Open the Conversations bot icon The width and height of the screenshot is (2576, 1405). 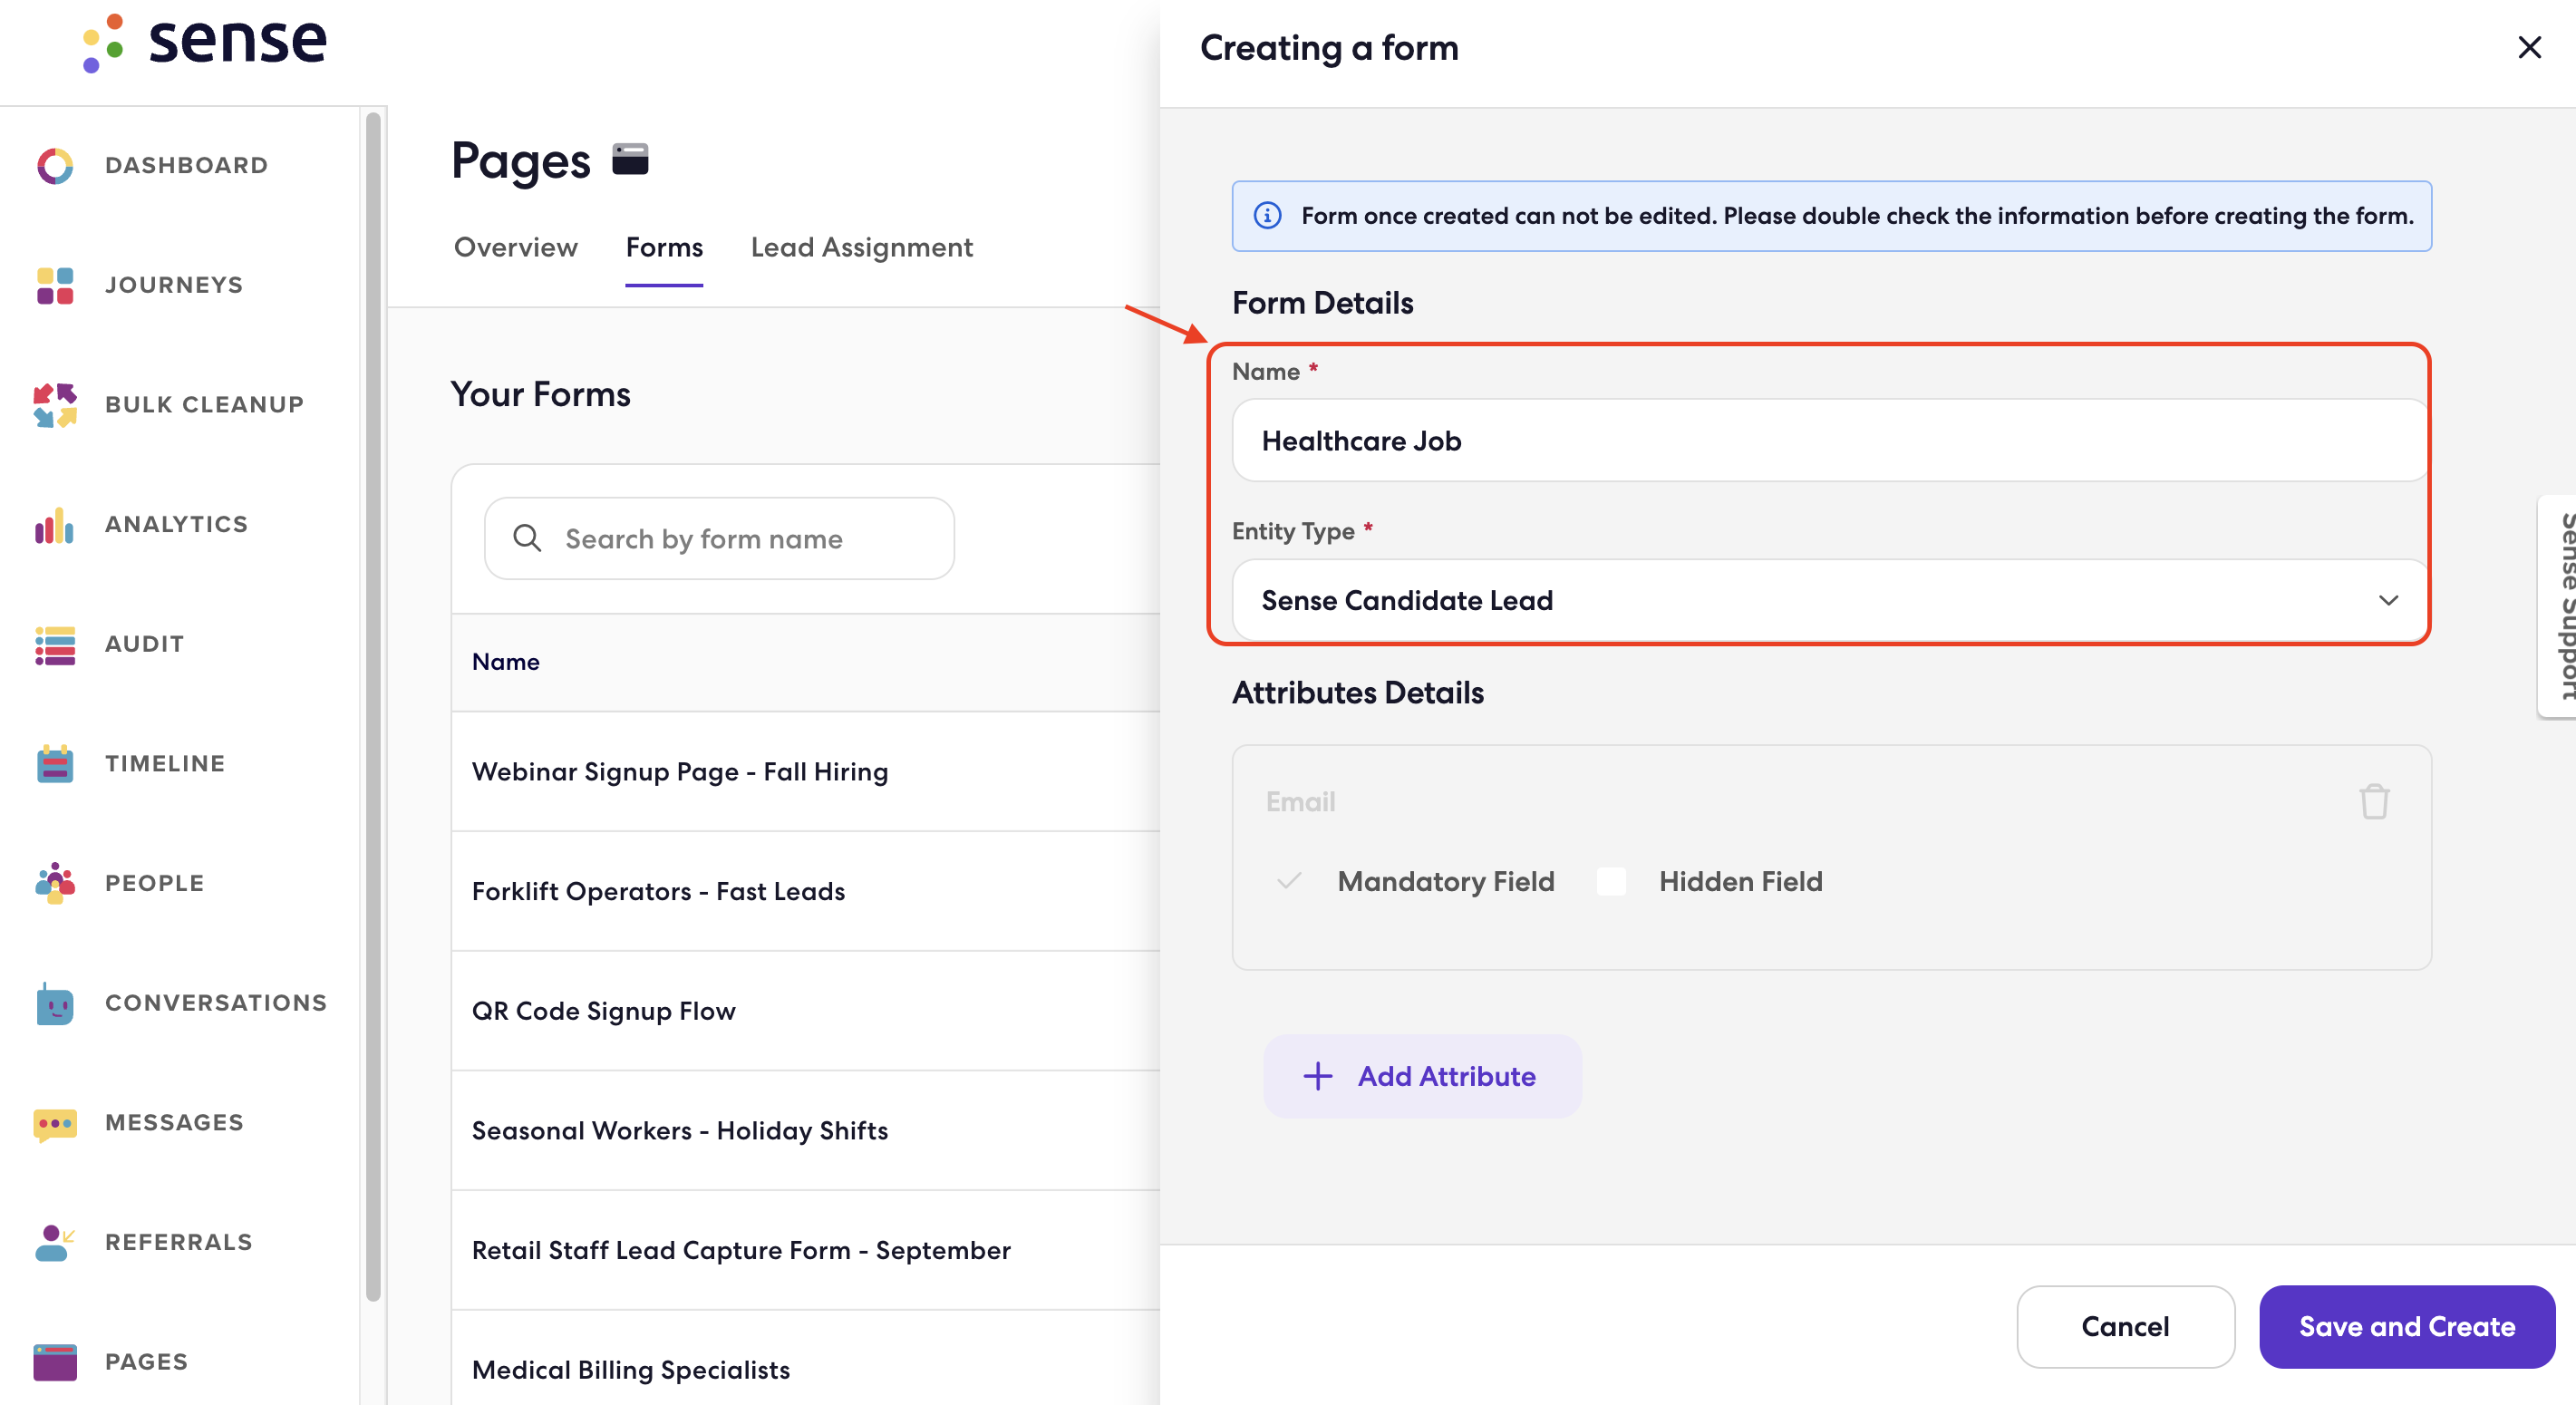(x=55, y=1003)
